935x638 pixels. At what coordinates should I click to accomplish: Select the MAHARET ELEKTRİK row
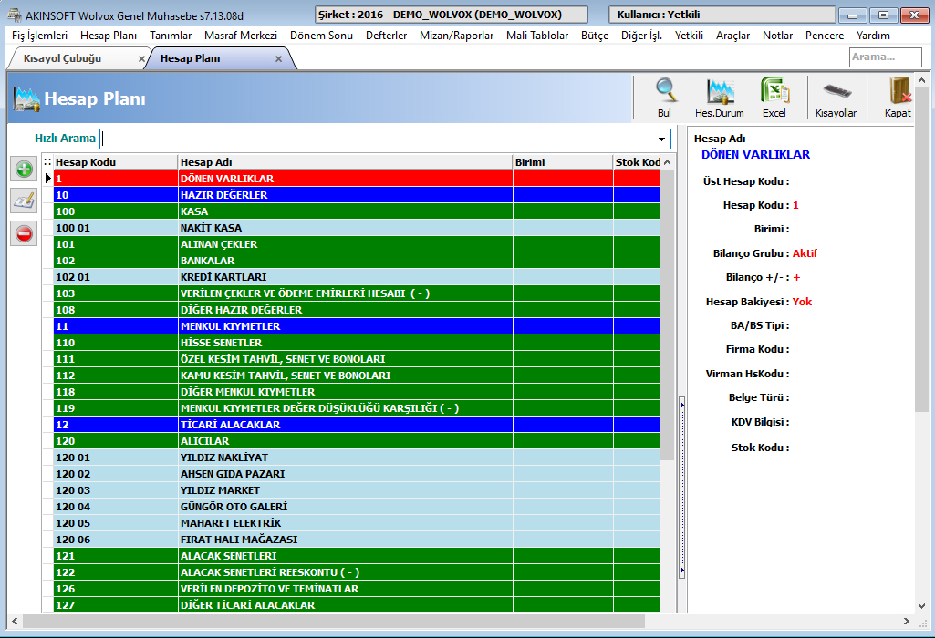coord(357,523)
